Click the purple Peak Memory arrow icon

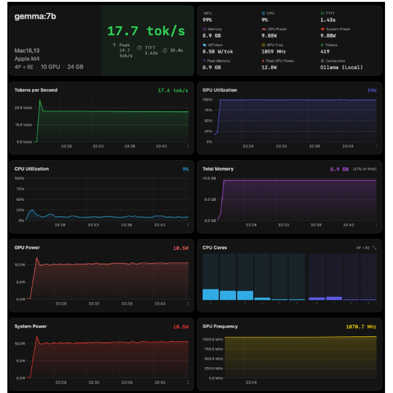click(205, 60)
